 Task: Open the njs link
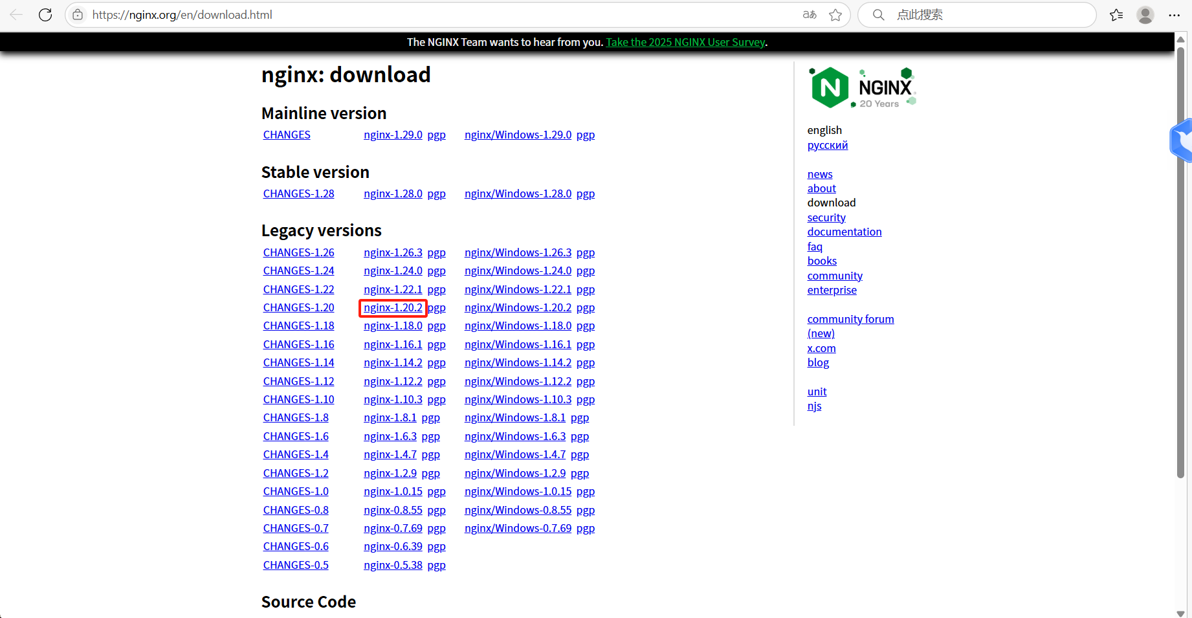click(814, 406)
